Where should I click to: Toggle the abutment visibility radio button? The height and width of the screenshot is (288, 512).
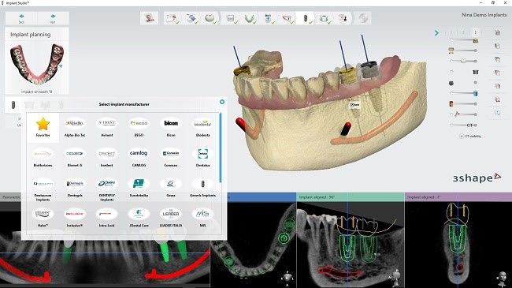(x=451, y=72)
